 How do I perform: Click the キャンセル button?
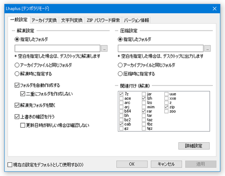[x=166, y=164]
